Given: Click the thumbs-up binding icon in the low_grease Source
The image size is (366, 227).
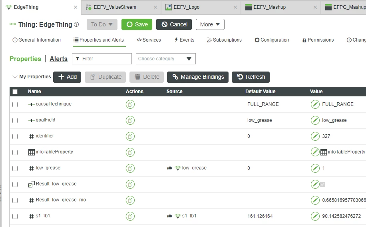Looking at the screenshot, I should 170,168.
